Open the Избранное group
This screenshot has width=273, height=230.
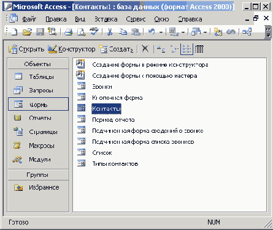(38, 187)
